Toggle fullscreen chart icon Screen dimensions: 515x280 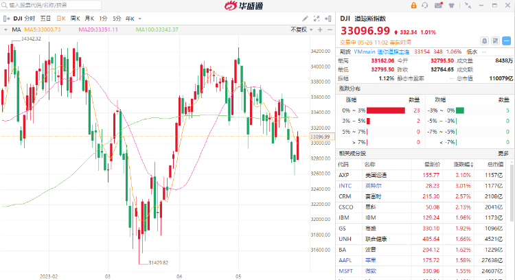click(x=317, y=19)
